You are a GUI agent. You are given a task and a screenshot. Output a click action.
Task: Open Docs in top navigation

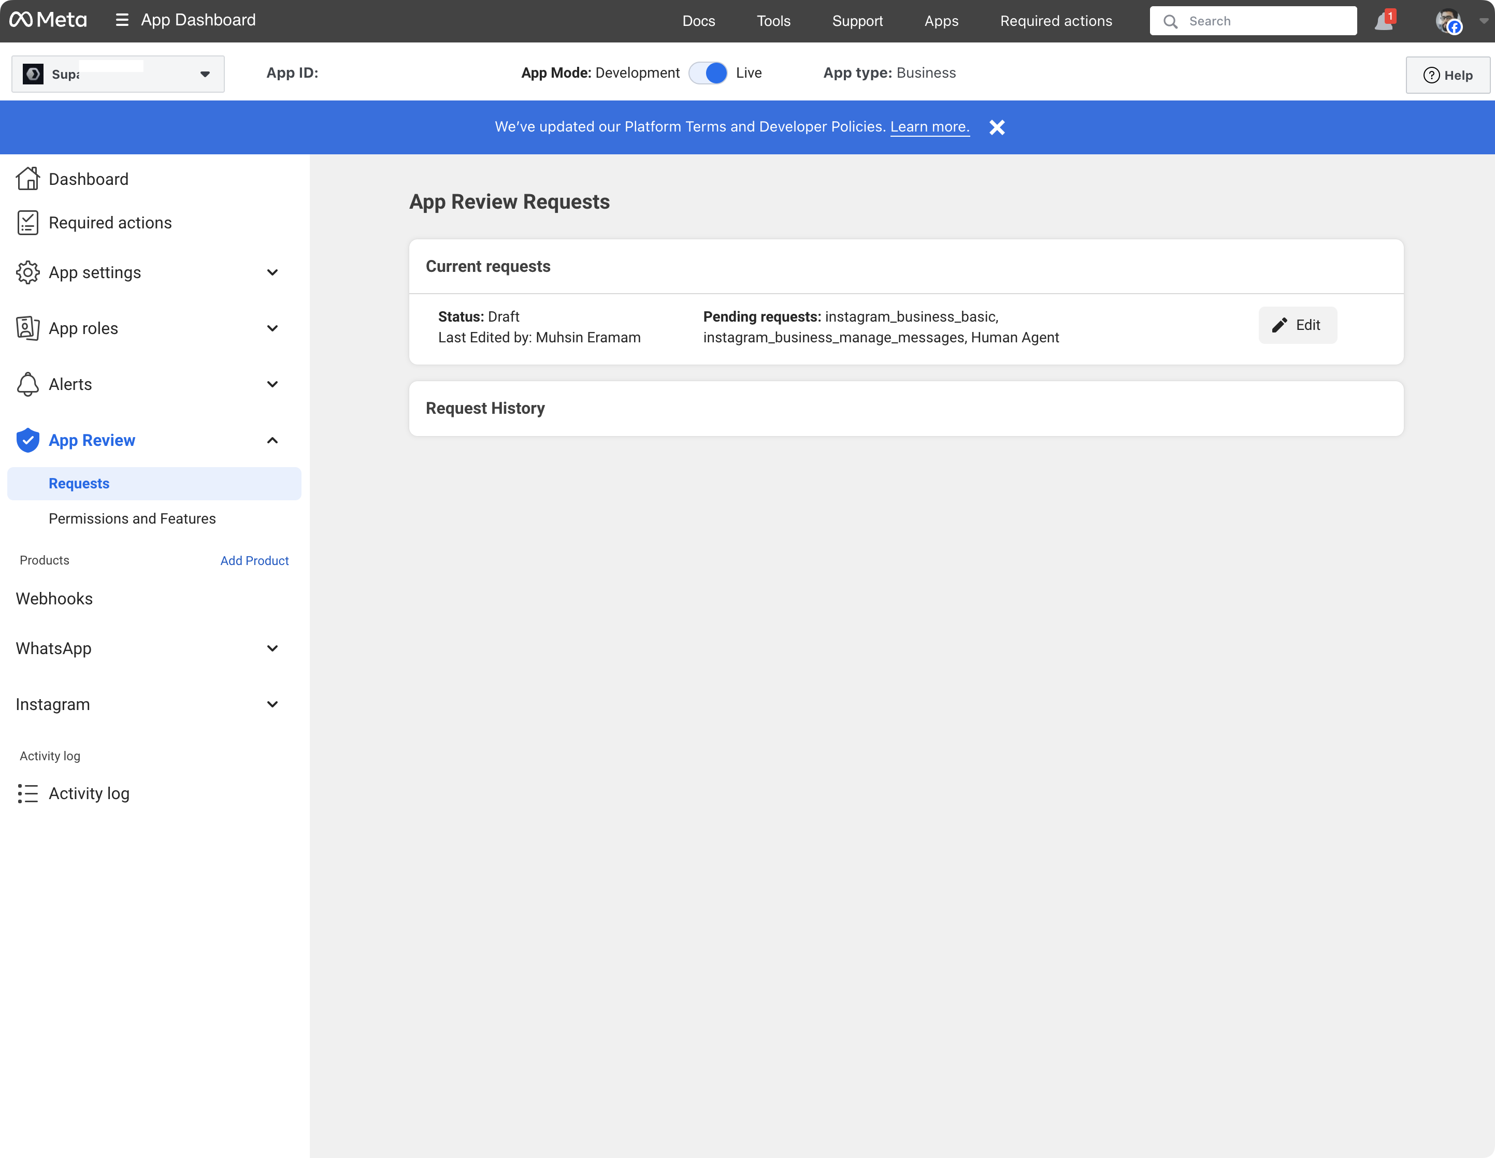coord(698,21)
